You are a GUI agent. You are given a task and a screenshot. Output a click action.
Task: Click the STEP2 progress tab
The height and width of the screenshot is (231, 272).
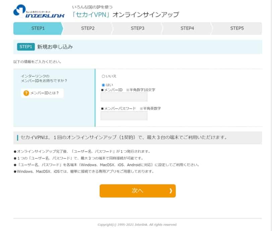pos(88,28)
